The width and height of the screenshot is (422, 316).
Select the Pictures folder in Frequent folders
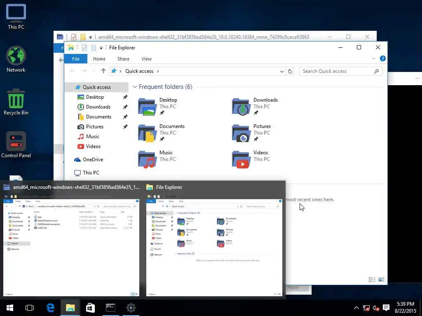coord(252,133)
